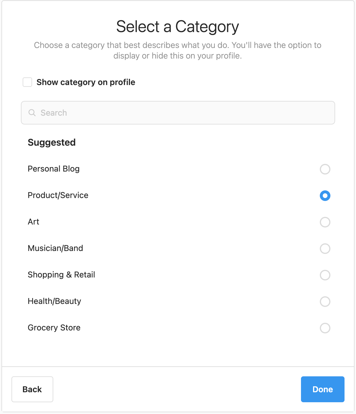Pick the Musician/Band radio button
The width and height of the screenshot is (356, 414).
(x=325, y=249)
